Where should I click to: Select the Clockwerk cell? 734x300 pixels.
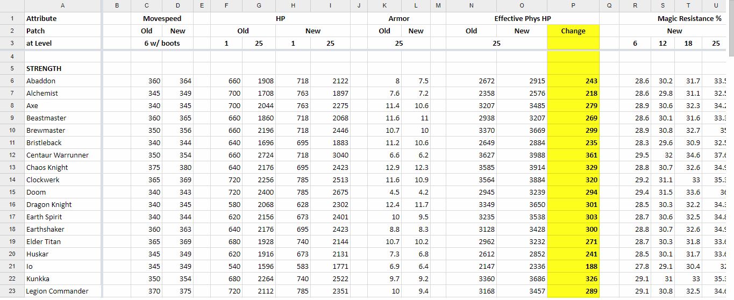(x=62, y=180)
